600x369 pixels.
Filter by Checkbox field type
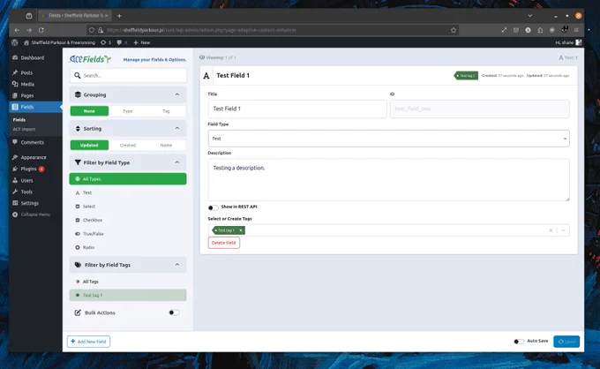click(x=128, y=220)
